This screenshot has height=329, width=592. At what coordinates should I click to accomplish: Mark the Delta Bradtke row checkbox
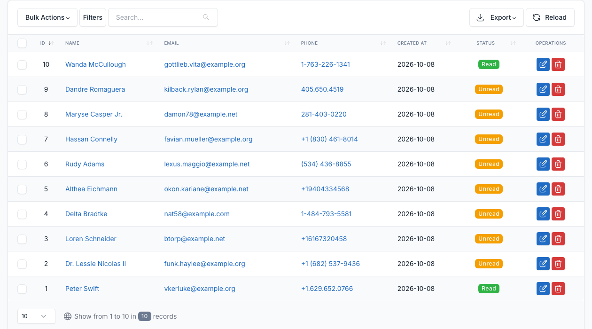[22, 214]
